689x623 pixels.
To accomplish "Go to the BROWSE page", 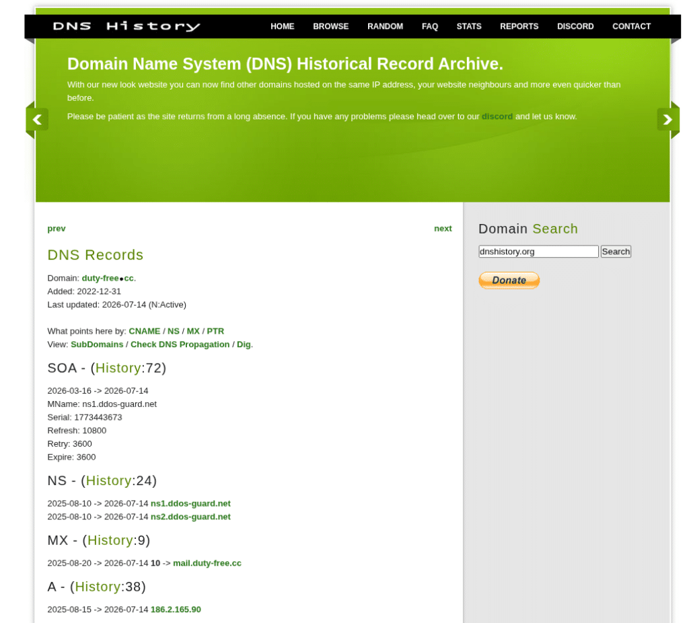I will point(331,26).
